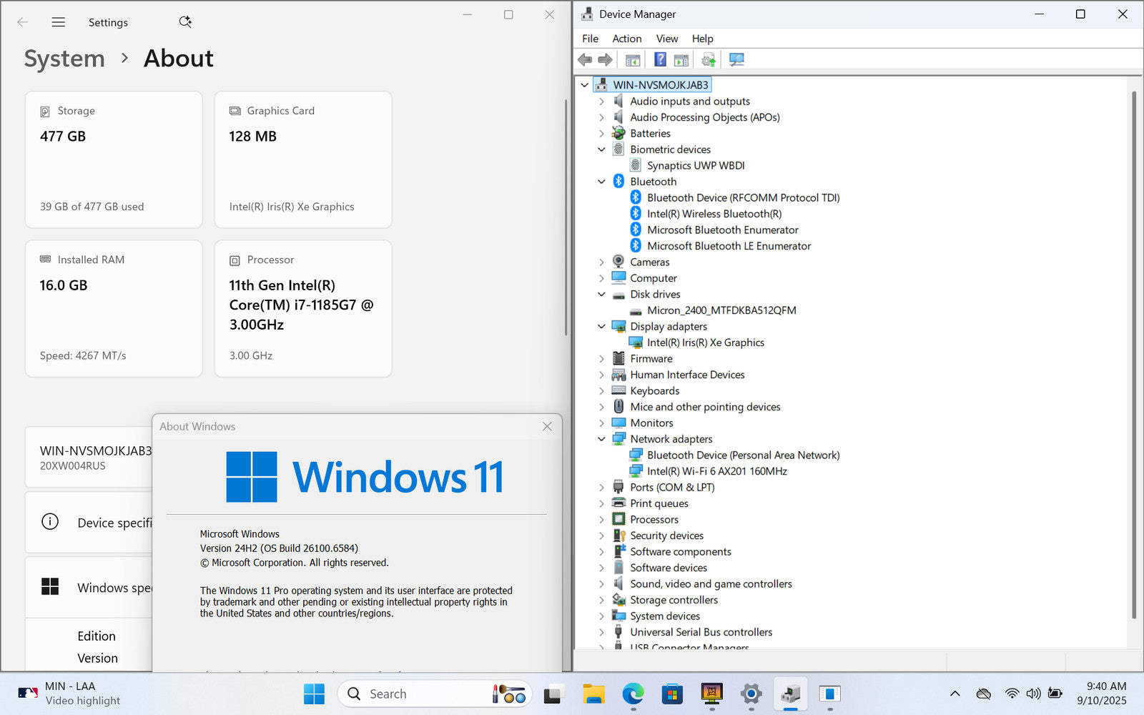This screenshot has width=1144, height=715.
Task: Open the File menu in Device Manager
Action: 590,39
